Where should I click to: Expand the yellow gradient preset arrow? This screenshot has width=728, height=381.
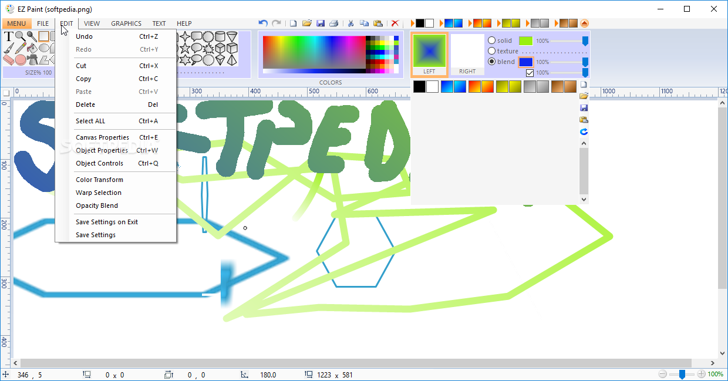click(x=498, y=23)
